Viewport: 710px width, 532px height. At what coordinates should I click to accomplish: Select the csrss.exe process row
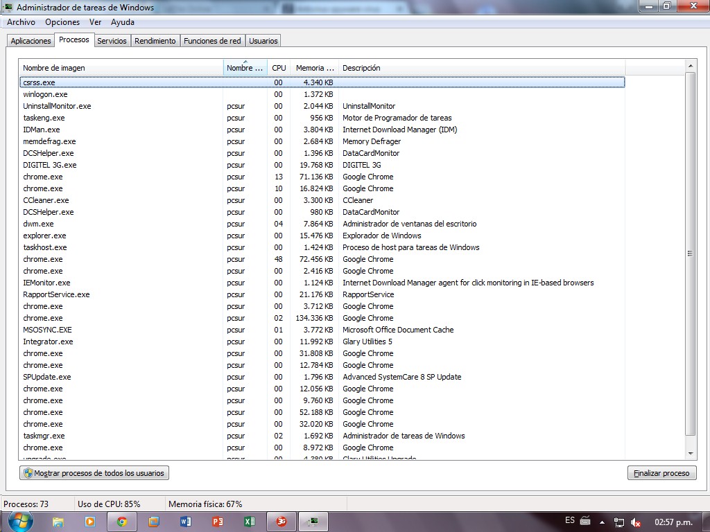(x=322, y=82)
